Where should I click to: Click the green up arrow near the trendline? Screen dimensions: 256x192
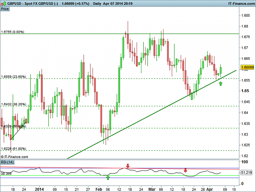[x=221, y=84]
